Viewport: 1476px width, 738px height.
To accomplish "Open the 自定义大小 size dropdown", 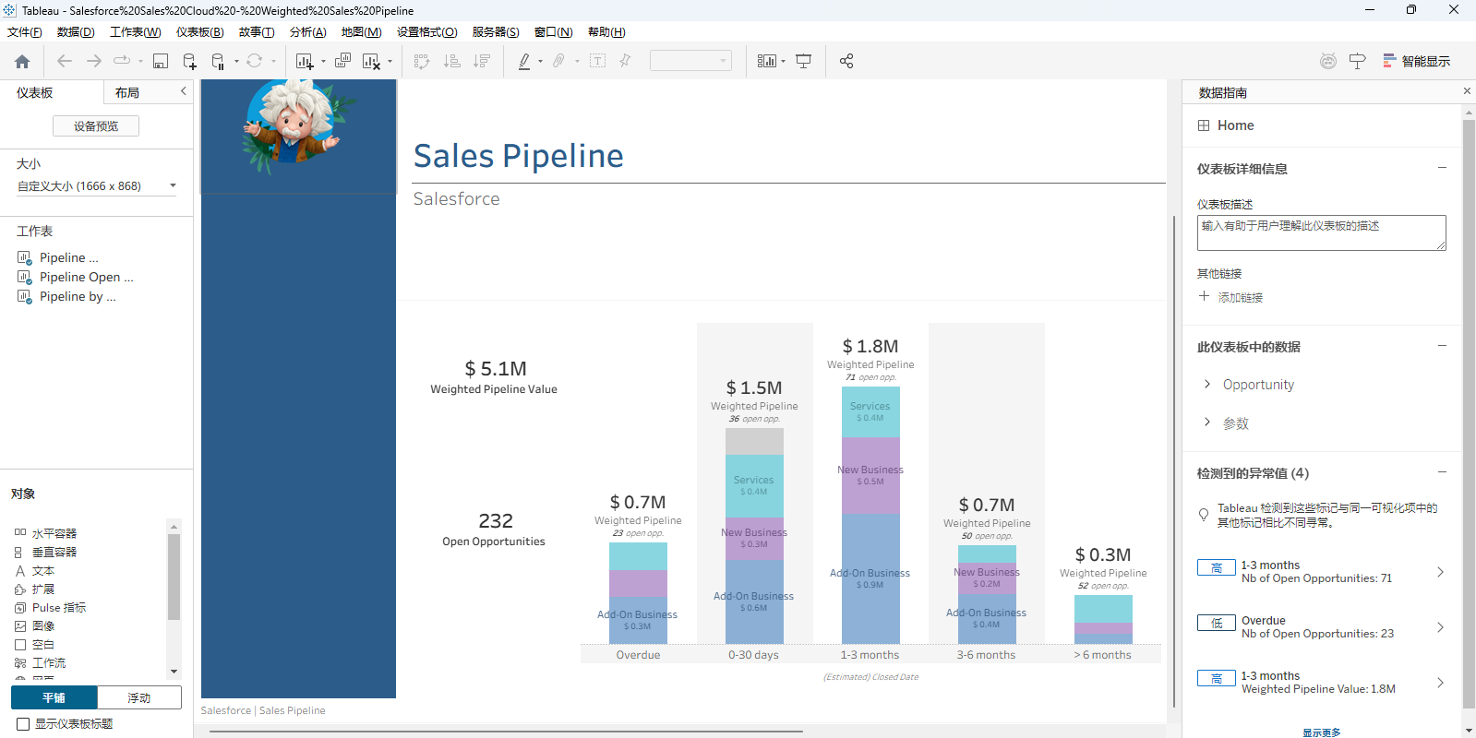I will (96, 186).
